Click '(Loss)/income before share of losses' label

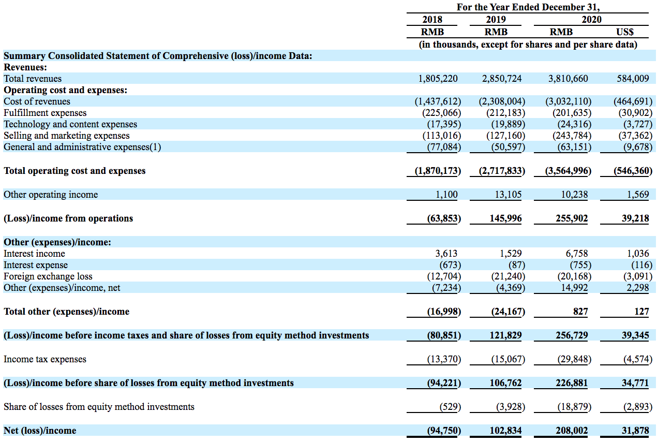click(x=148, y=383)
